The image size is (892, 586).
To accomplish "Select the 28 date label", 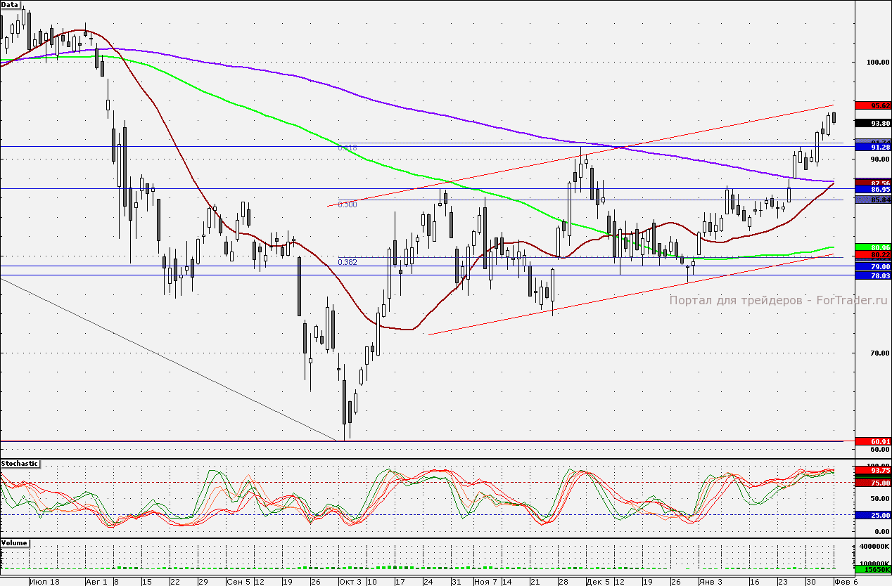I will 563,582.
